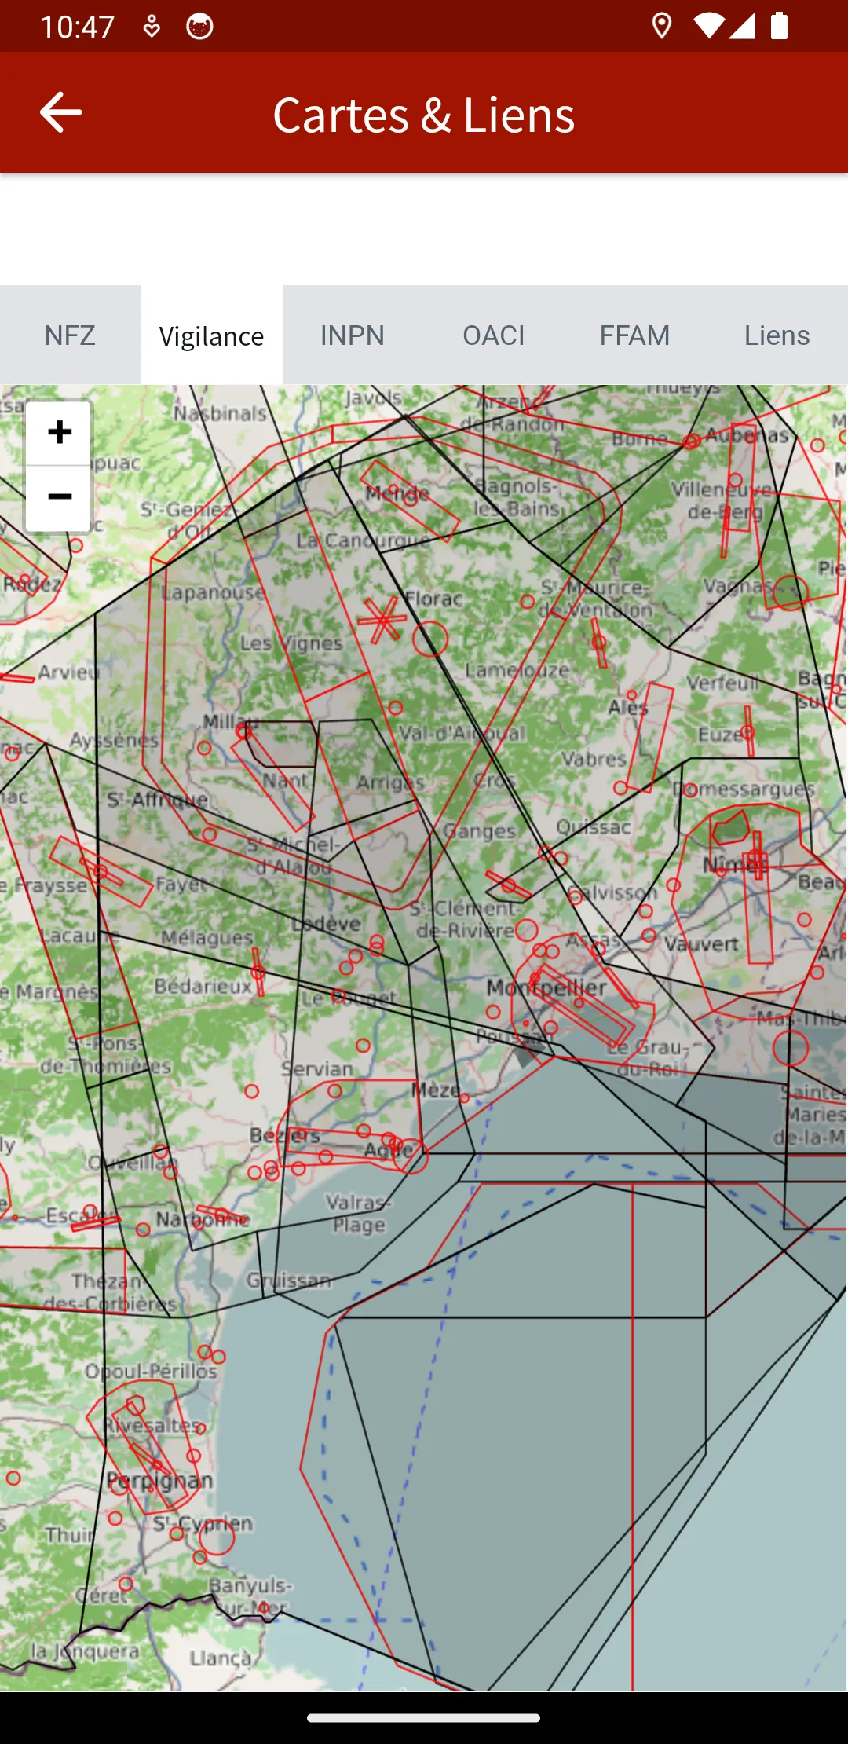Tap the location icon in status bar
Image resolution: width=848 pixels, height=1744 pixels.
tap(662, 26)
